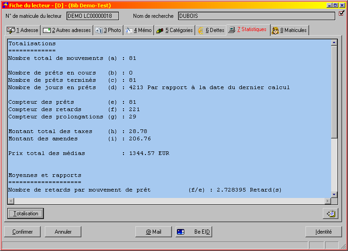Click the 'Nombre de prêts terminés' line
The height and width of the screenshot is (251, 348).
[72, 80]
